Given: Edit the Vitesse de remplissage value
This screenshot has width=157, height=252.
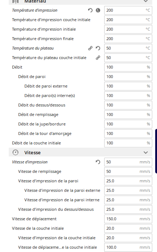Looking at the screenshot, I should point(128,171).
